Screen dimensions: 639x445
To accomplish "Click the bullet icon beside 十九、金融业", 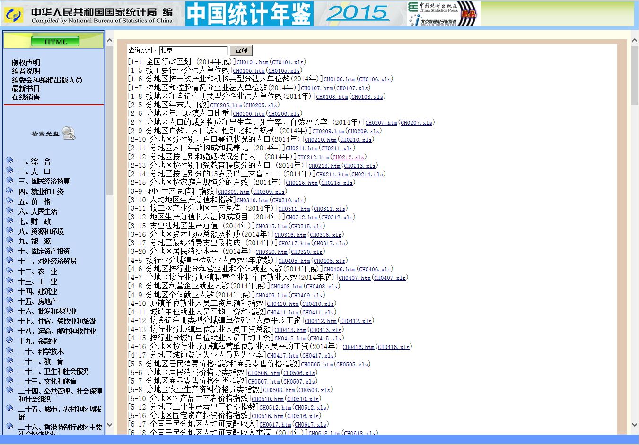I will (x=9, y=340).
